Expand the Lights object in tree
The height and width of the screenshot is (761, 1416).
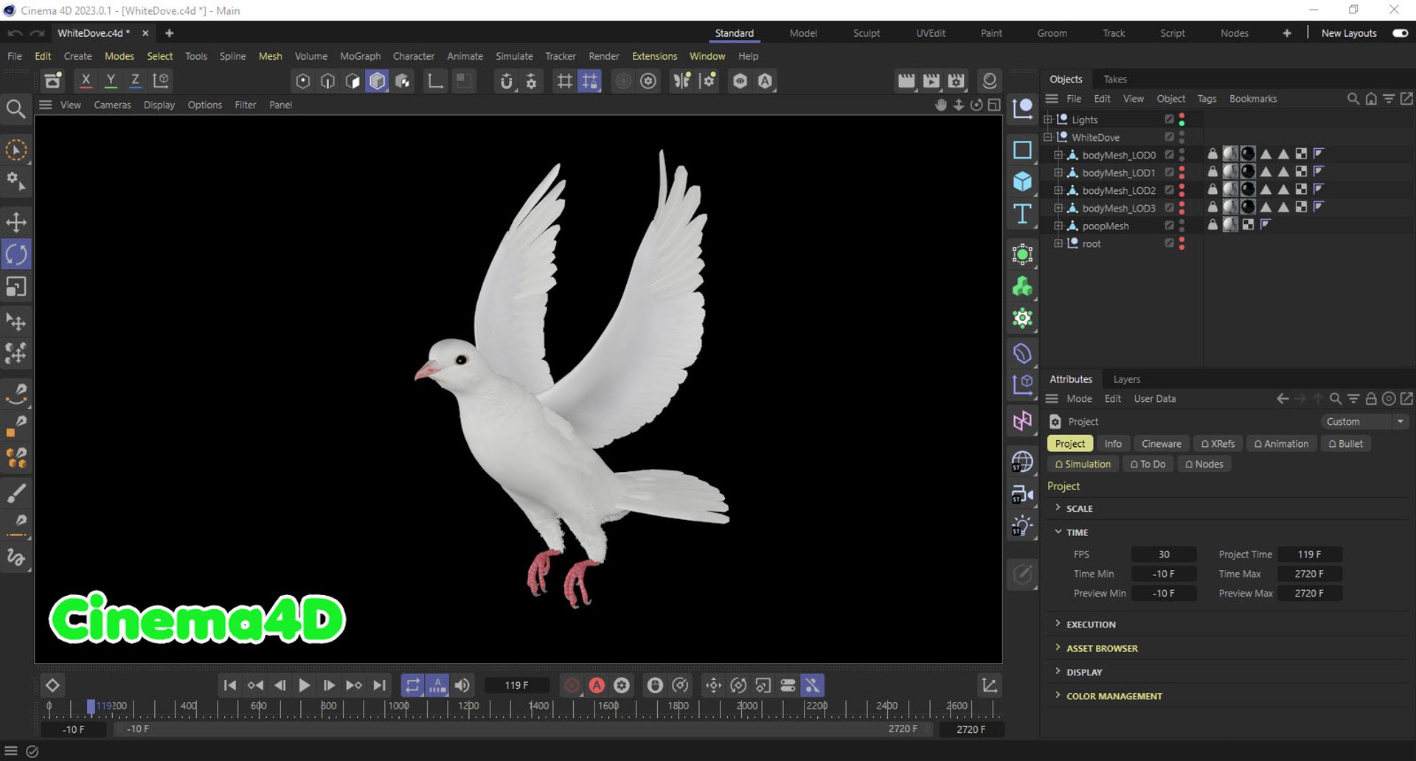point(1047,119)
